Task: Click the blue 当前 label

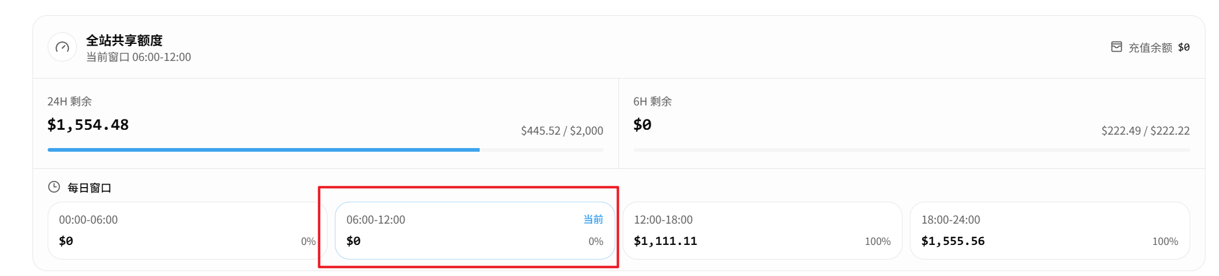Action: coord(593,219)
